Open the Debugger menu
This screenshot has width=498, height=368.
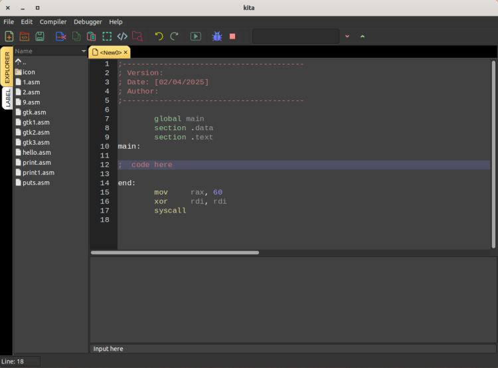(88, 22)
